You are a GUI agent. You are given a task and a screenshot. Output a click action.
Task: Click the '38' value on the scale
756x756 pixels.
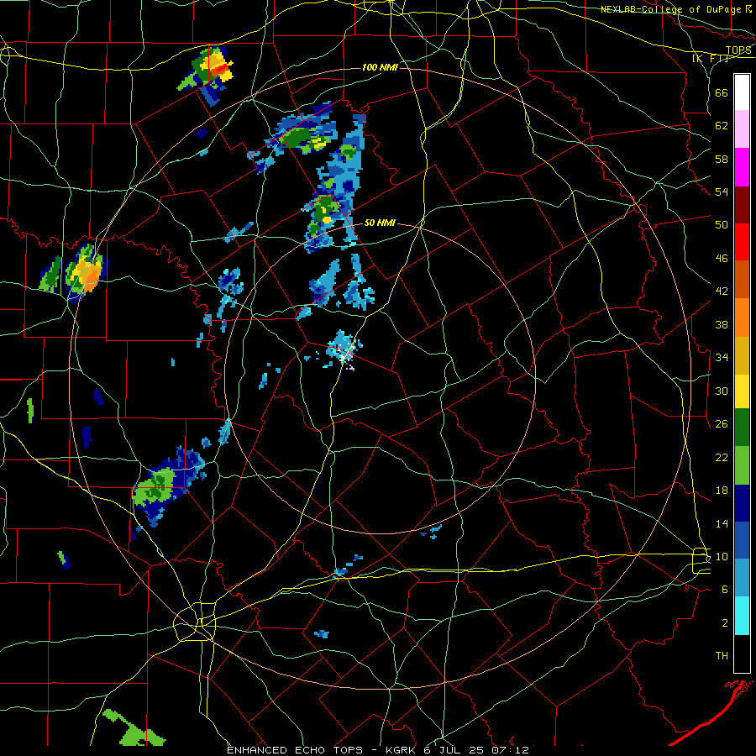click(722, 324)
